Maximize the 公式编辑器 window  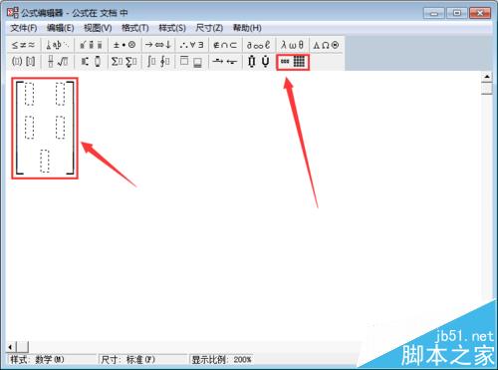tap(456, 13)
